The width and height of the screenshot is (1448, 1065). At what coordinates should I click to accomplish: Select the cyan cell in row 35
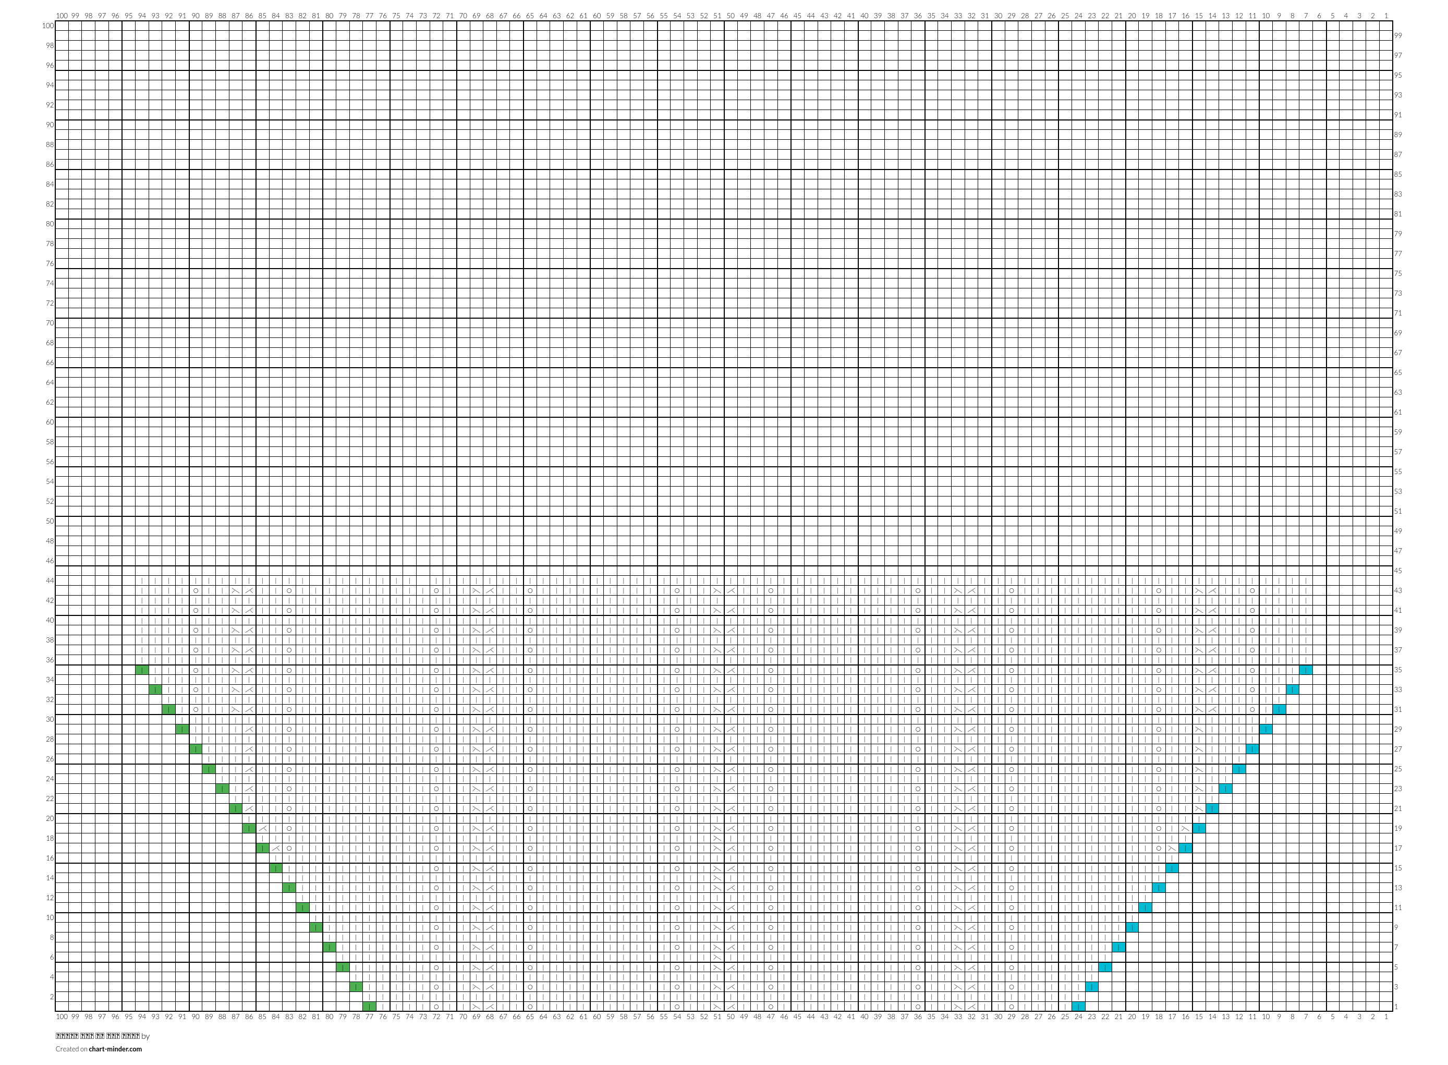tap(1306, 670)
